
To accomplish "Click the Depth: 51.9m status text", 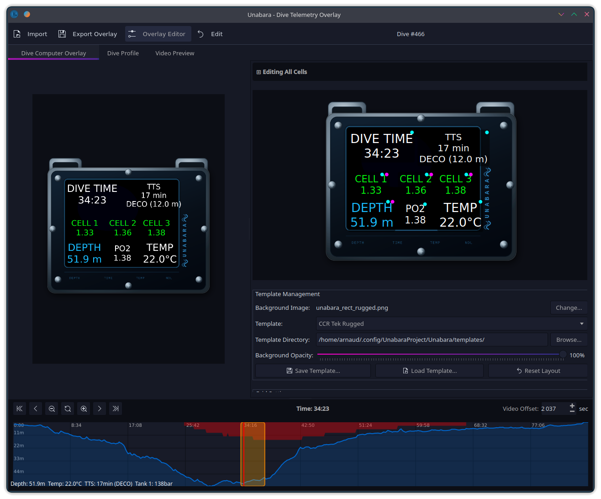I will pyautogui.click(x=28, y=483).
